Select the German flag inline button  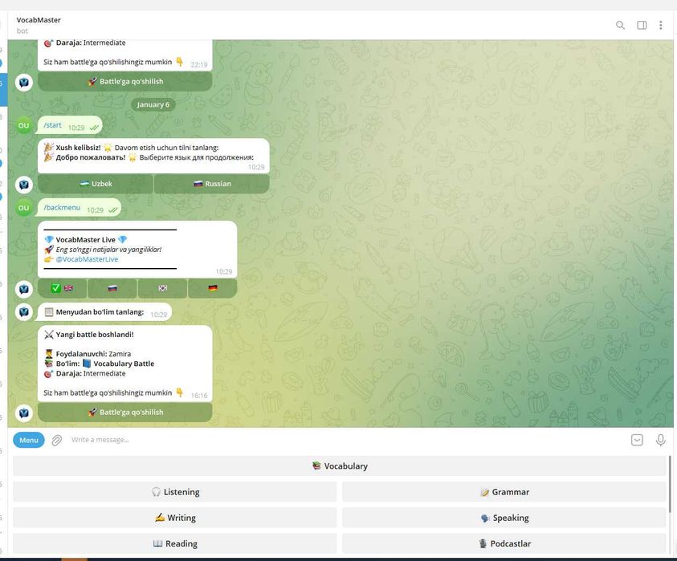(x=213, y=288)
